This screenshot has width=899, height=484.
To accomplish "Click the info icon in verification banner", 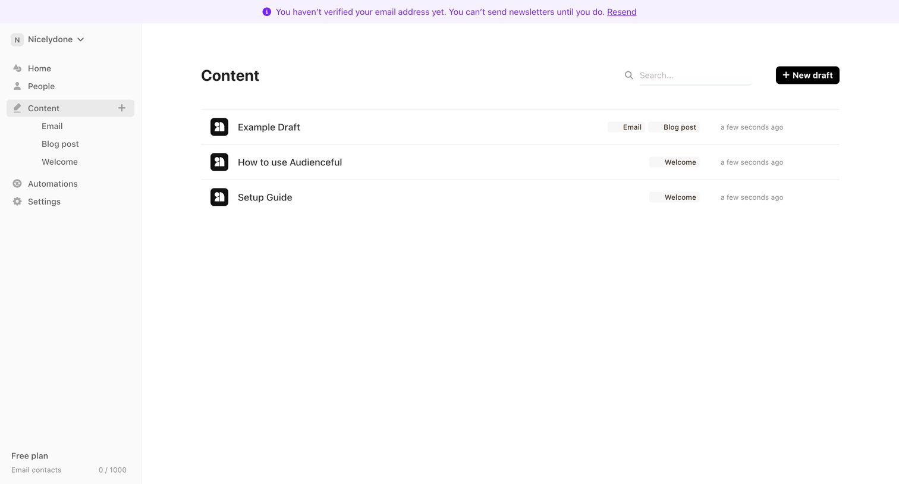I will pyautogui.click(x=267, y=12).
